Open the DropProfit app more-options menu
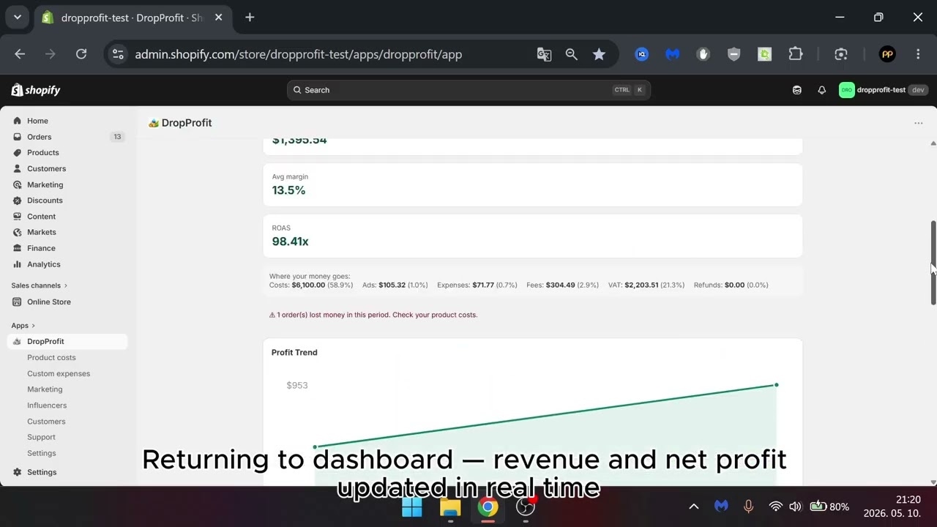 pyautogui.click(x=919, y=123)
